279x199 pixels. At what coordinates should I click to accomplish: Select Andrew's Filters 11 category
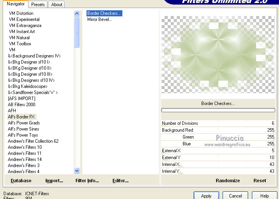coord(24,153)
